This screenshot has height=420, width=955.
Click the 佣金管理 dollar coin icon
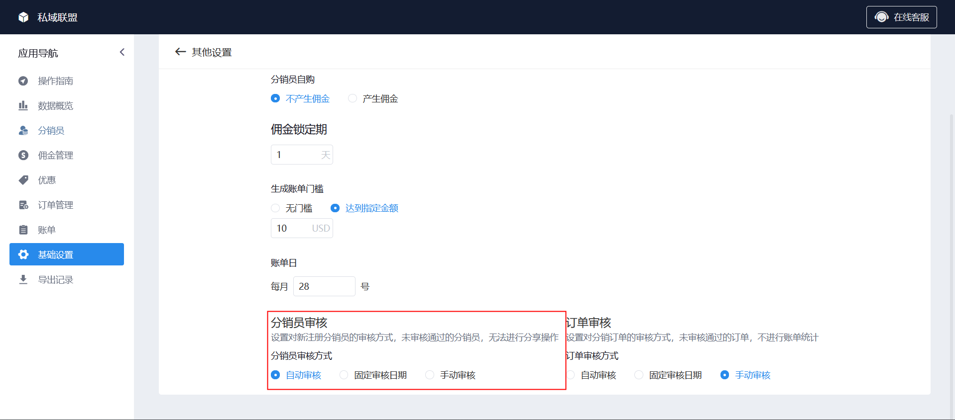click(x=23, y=155)
